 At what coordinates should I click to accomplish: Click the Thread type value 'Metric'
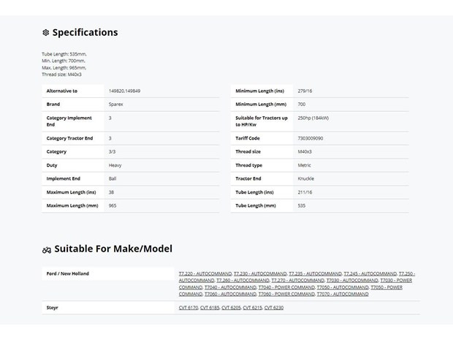[304, 165]
